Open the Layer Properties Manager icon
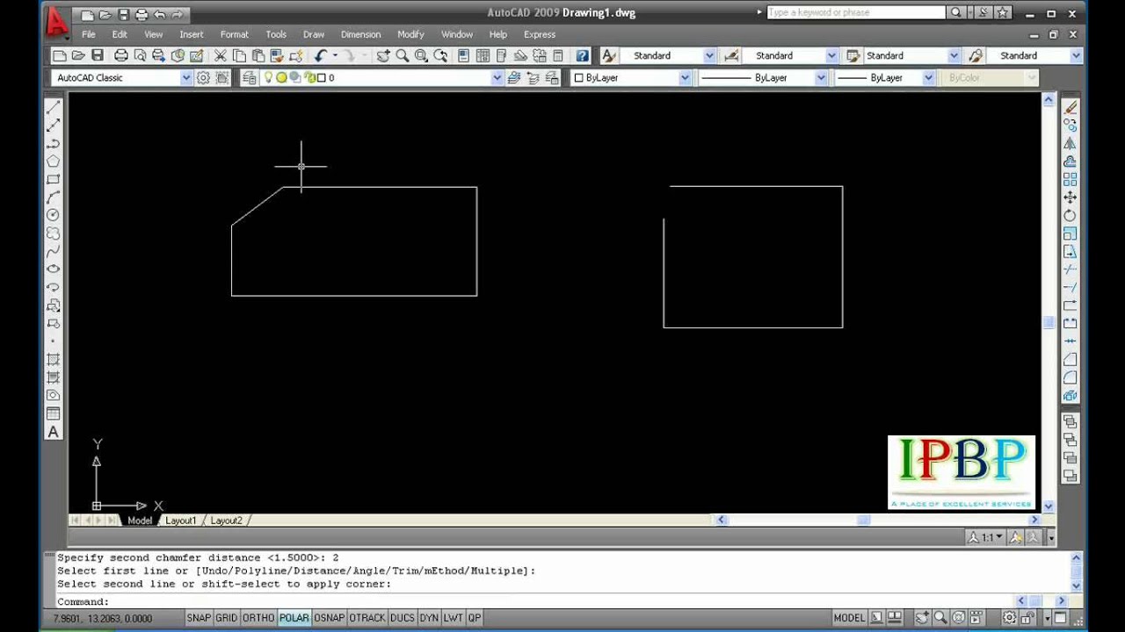 pos(250,77)
